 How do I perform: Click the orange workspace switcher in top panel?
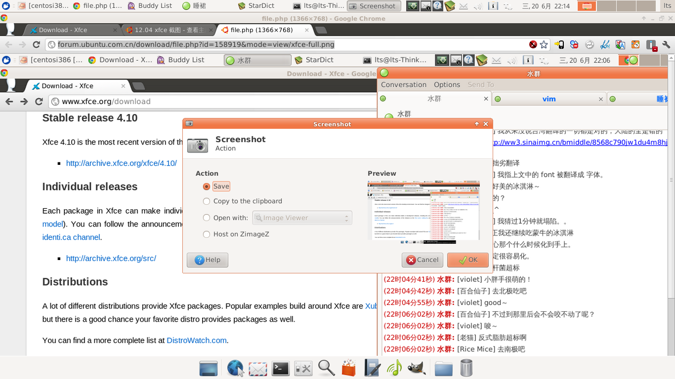[587, 6]
